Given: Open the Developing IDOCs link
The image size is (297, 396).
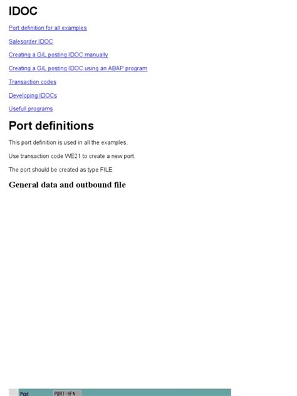Looking at the screenshot, I should (x=33, y=95).
